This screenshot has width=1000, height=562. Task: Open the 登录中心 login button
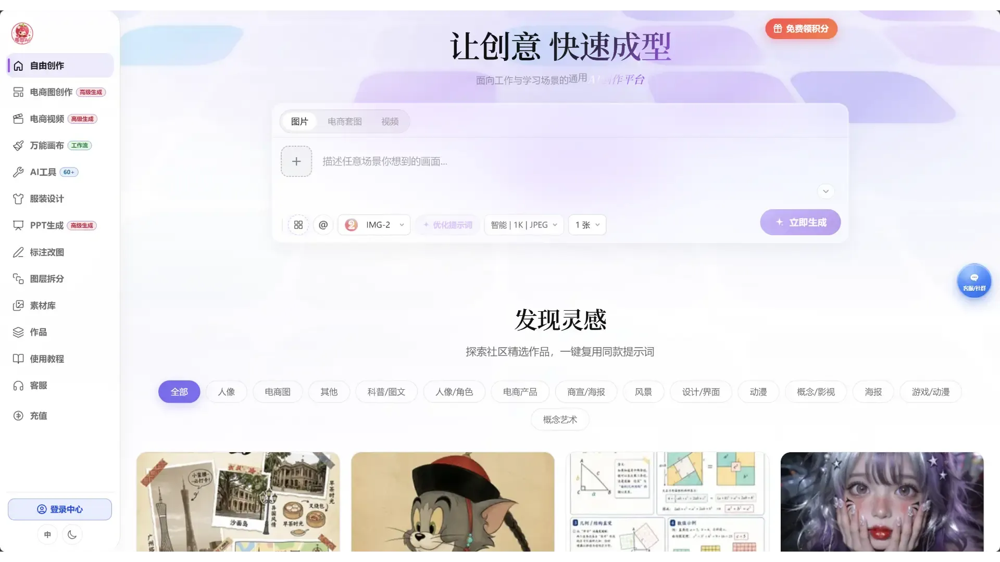point(60,509)
